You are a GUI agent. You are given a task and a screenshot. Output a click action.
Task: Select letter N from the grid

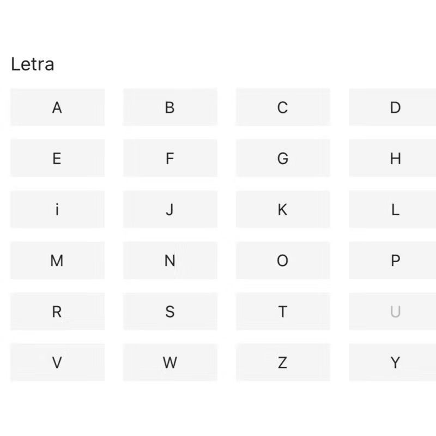coord(170,261)
